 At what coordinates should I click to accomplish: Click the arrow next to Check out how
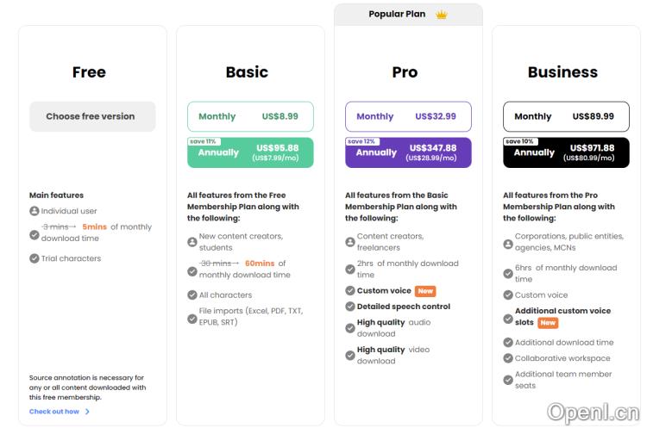click(87, 412)
